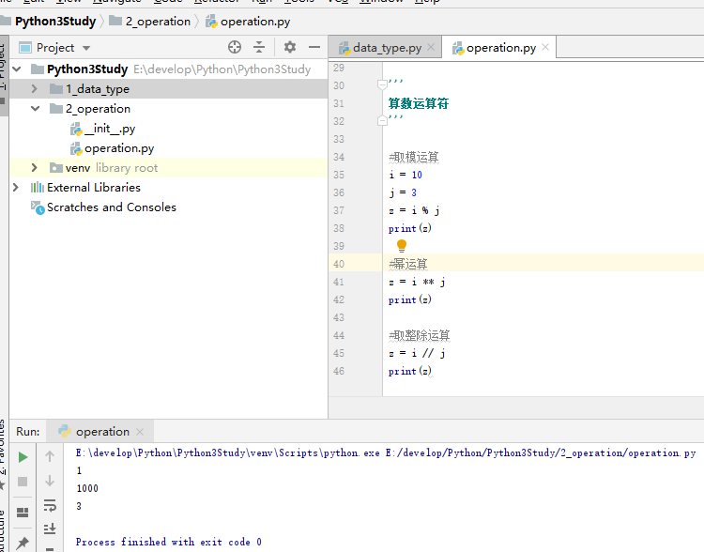Click line number 35 in the gutter
The width and height of the screenshot is (704, 552).
pyautogui.click(x=339, y=175)
